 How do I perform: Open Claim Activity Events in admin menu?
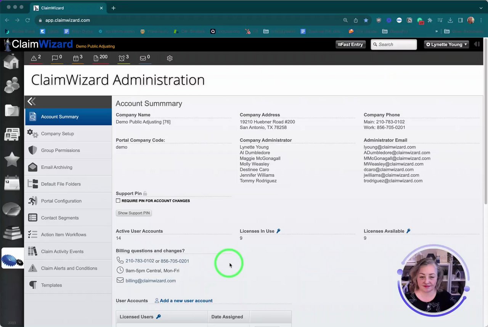coord(68,252)
